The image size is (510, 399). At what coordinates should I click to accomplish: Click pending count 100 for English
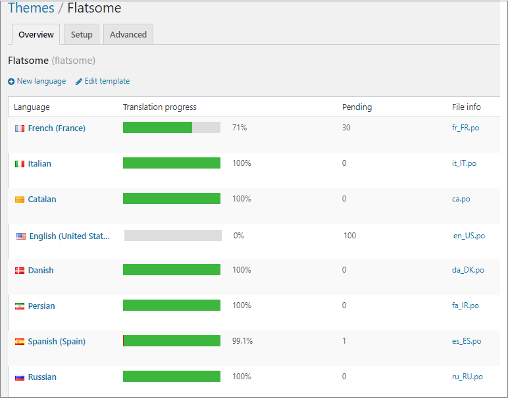349,236
